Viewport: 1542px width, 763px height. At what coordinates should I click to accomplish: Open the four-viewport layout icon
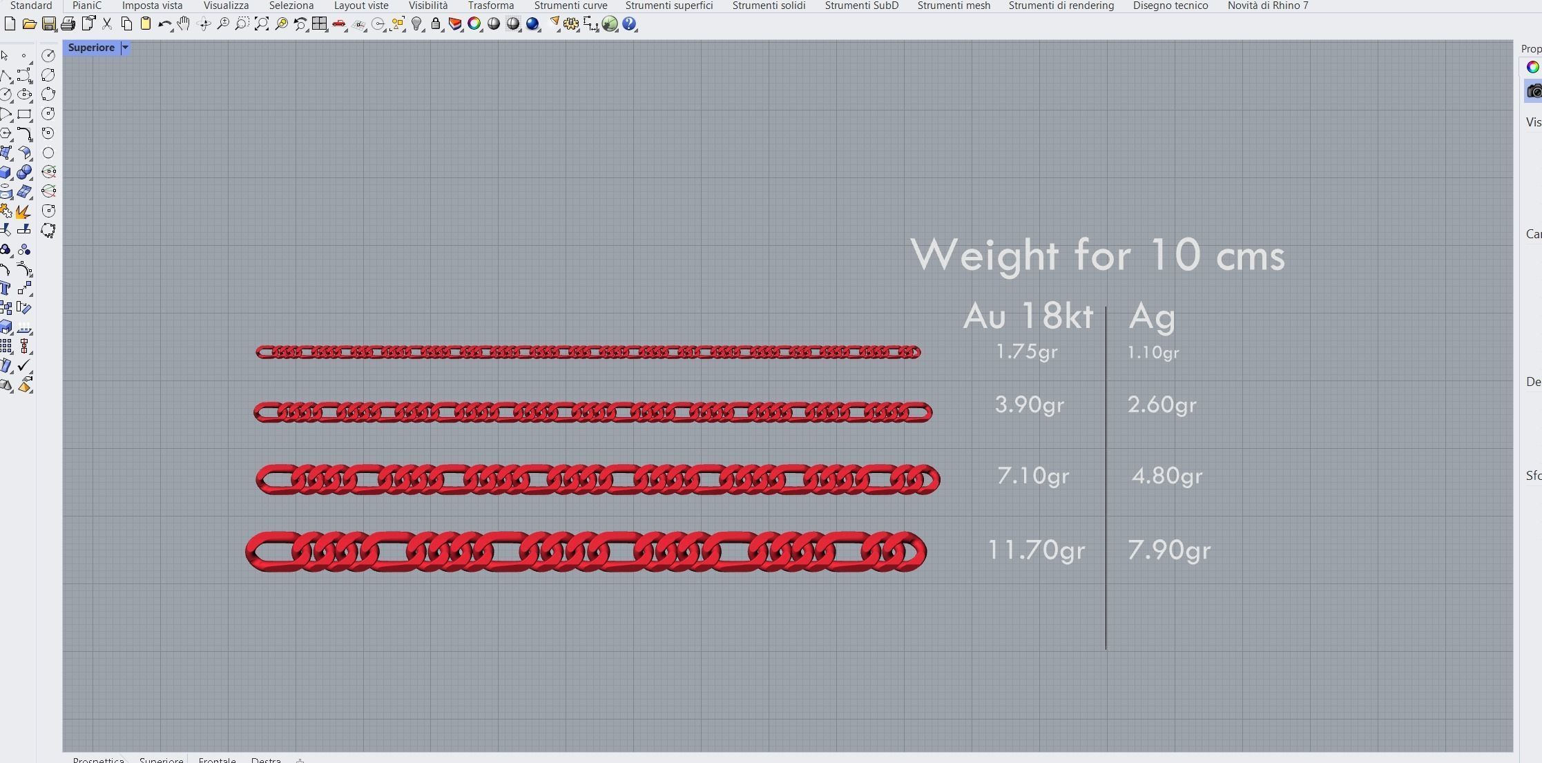pos(319,24)
